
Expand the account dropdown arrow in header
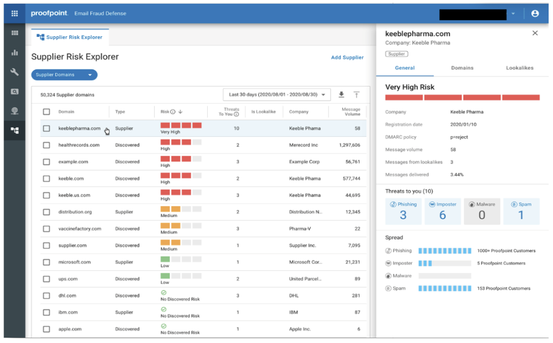(513, 14)
